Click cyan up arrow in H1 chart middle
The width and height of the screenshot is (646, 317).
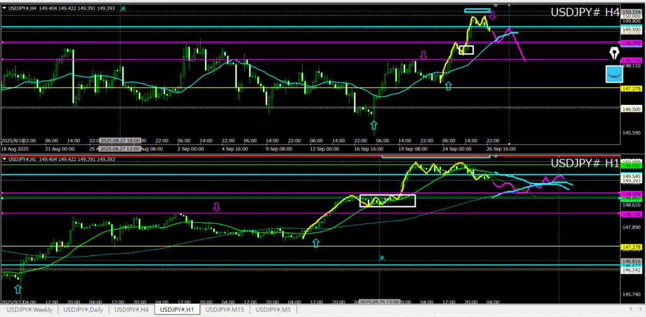click(x=315, y=243)
